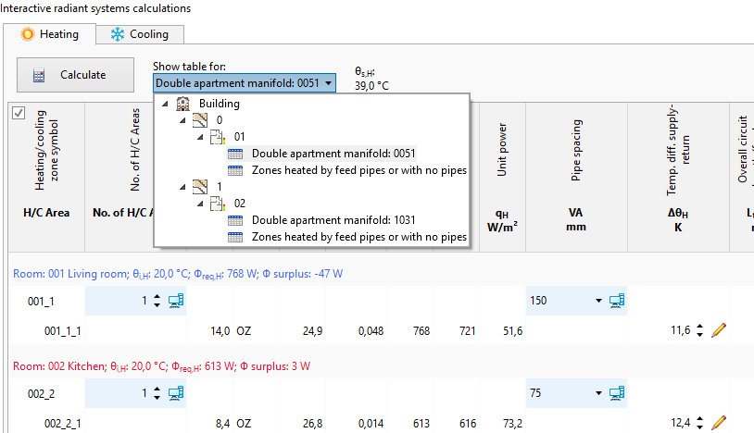This screenshot has width=754, height=433.
Task: Select 'Double apartment manifold: 0051' tree entry
Action: tap(333, 154)
